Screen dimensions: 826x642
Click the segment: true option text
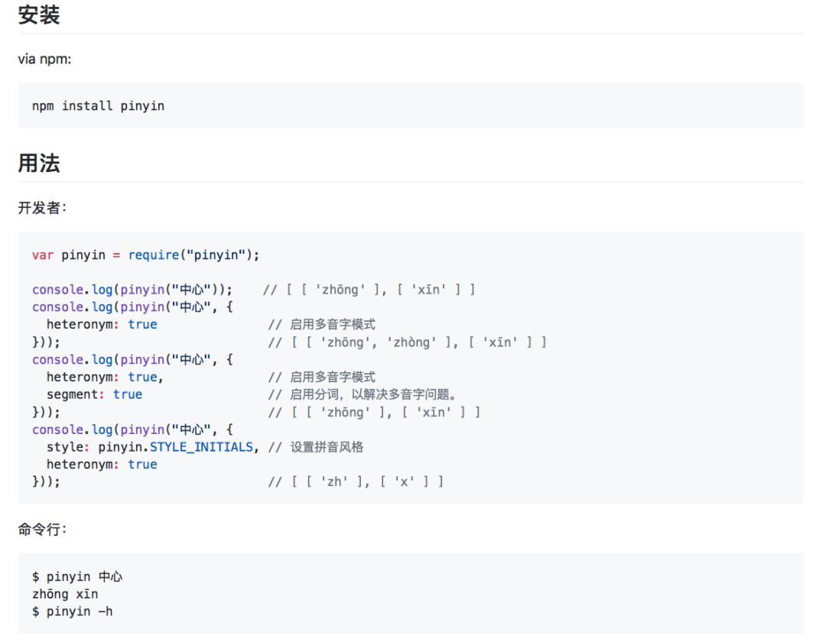[93, 394]
